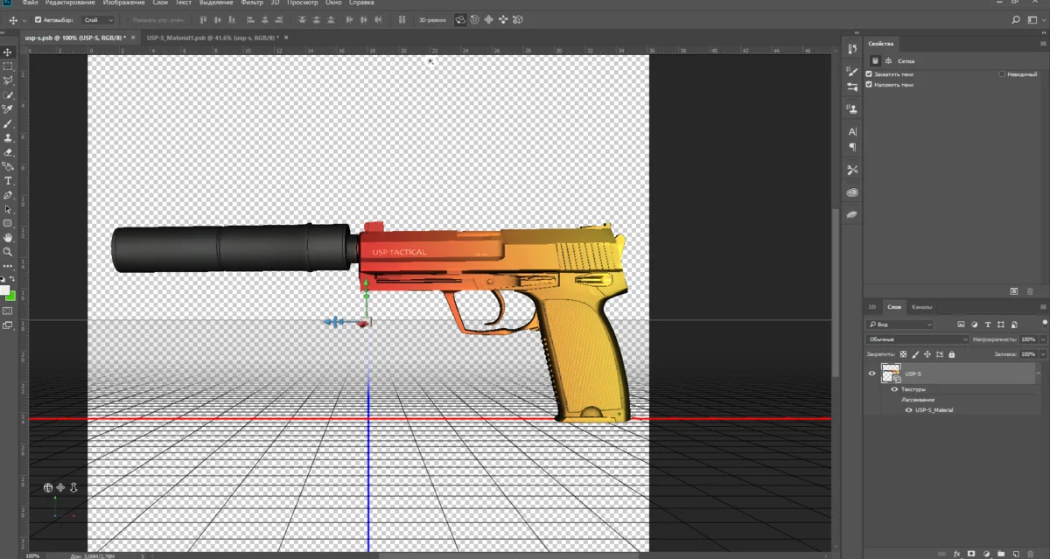Image resolution: width=1050 pixels, height=559 pixels.
Task: Click the zoom percentage field in status bar
Action: 31,556
